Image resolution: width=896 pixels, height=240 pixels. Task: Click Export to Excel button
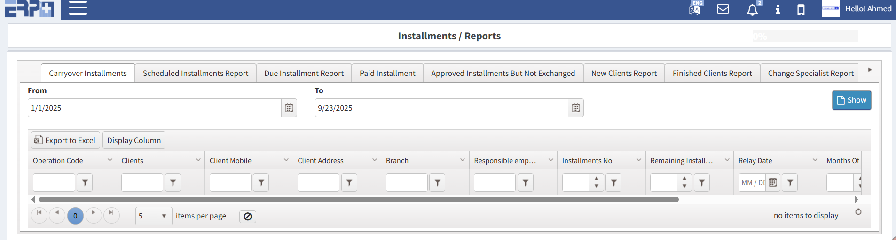click(65, 140)
